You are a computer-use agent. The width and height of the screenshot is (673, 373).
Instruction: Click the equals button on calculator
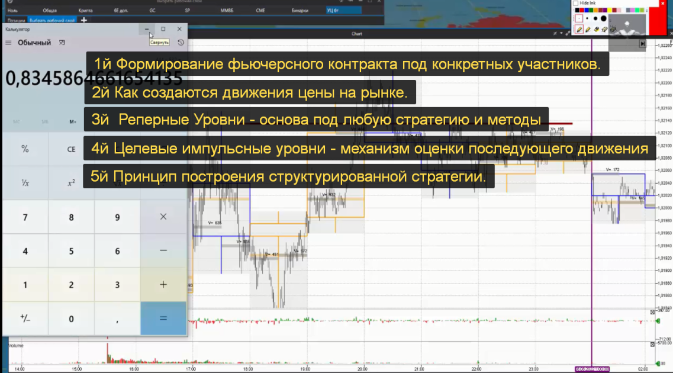tap(163, 319)
